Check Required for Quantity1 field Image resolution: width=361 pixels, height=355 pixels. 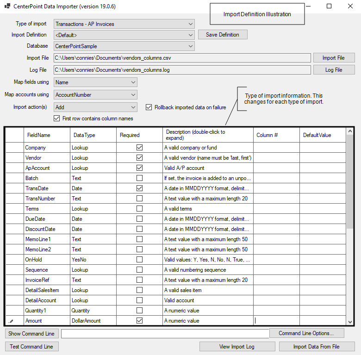click(139, 311)
